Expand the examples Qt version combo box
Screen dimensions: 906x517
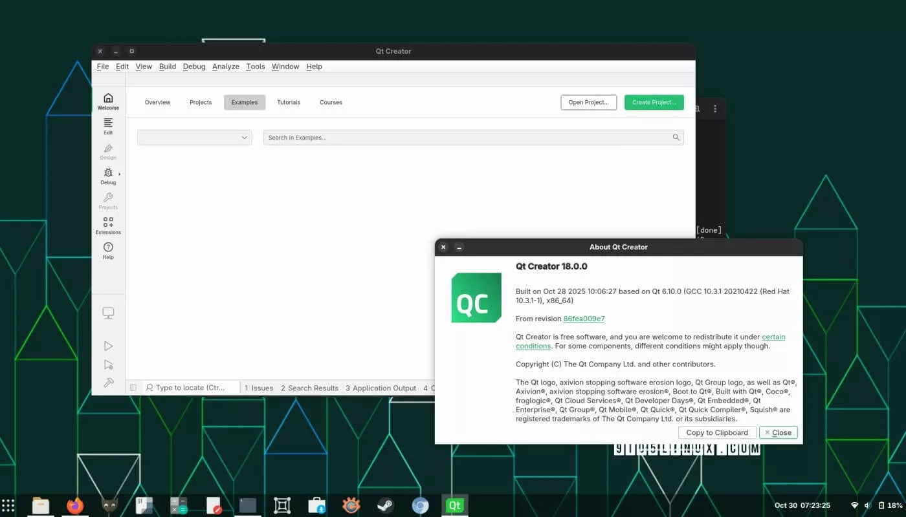coord(194,138)
